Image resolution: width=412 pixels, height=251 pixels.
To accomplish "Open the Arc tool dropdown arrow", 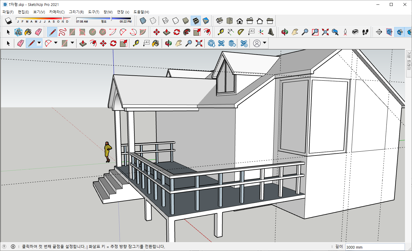I will tap(56, 43).
